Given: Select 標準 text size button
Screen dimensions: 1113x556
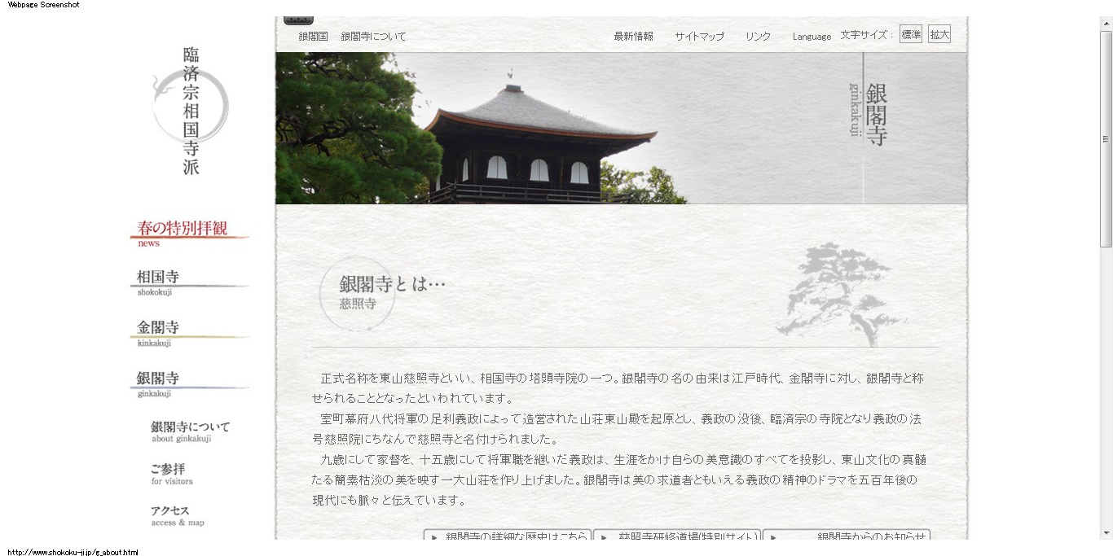Looking at the screenshot, I should point(911,34).
